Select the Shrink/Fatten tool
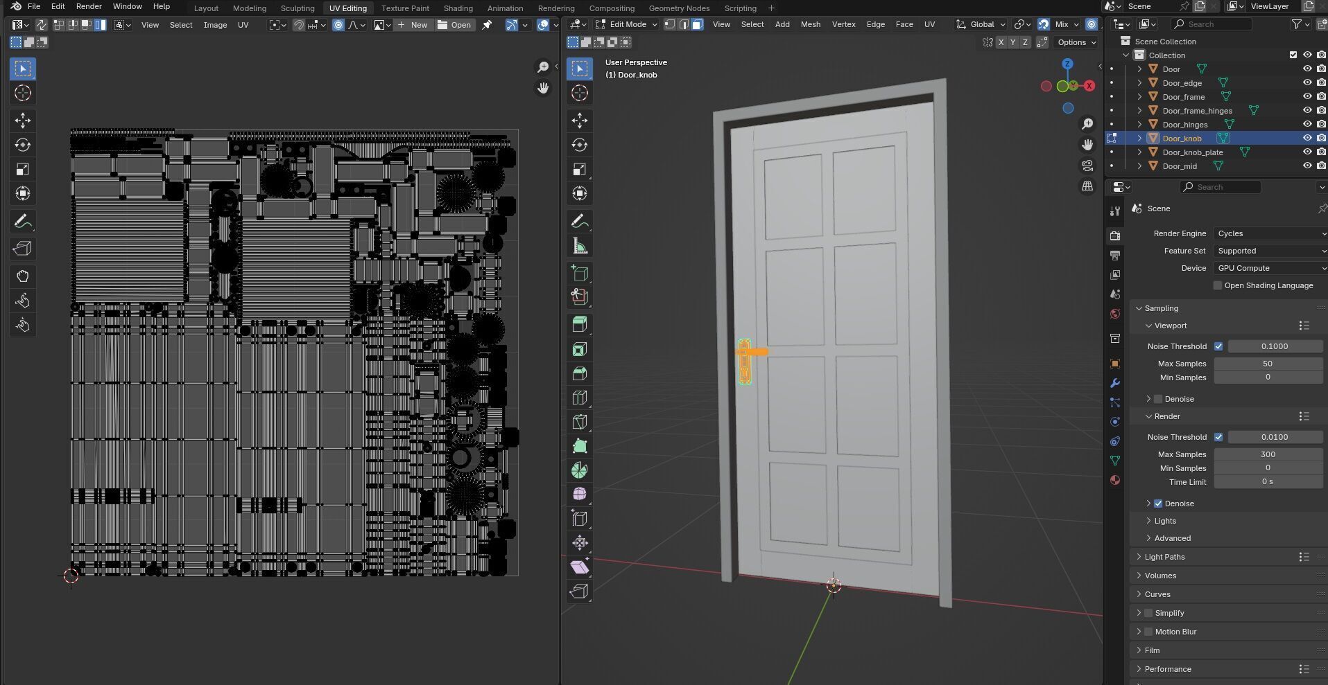 [580, 542]
